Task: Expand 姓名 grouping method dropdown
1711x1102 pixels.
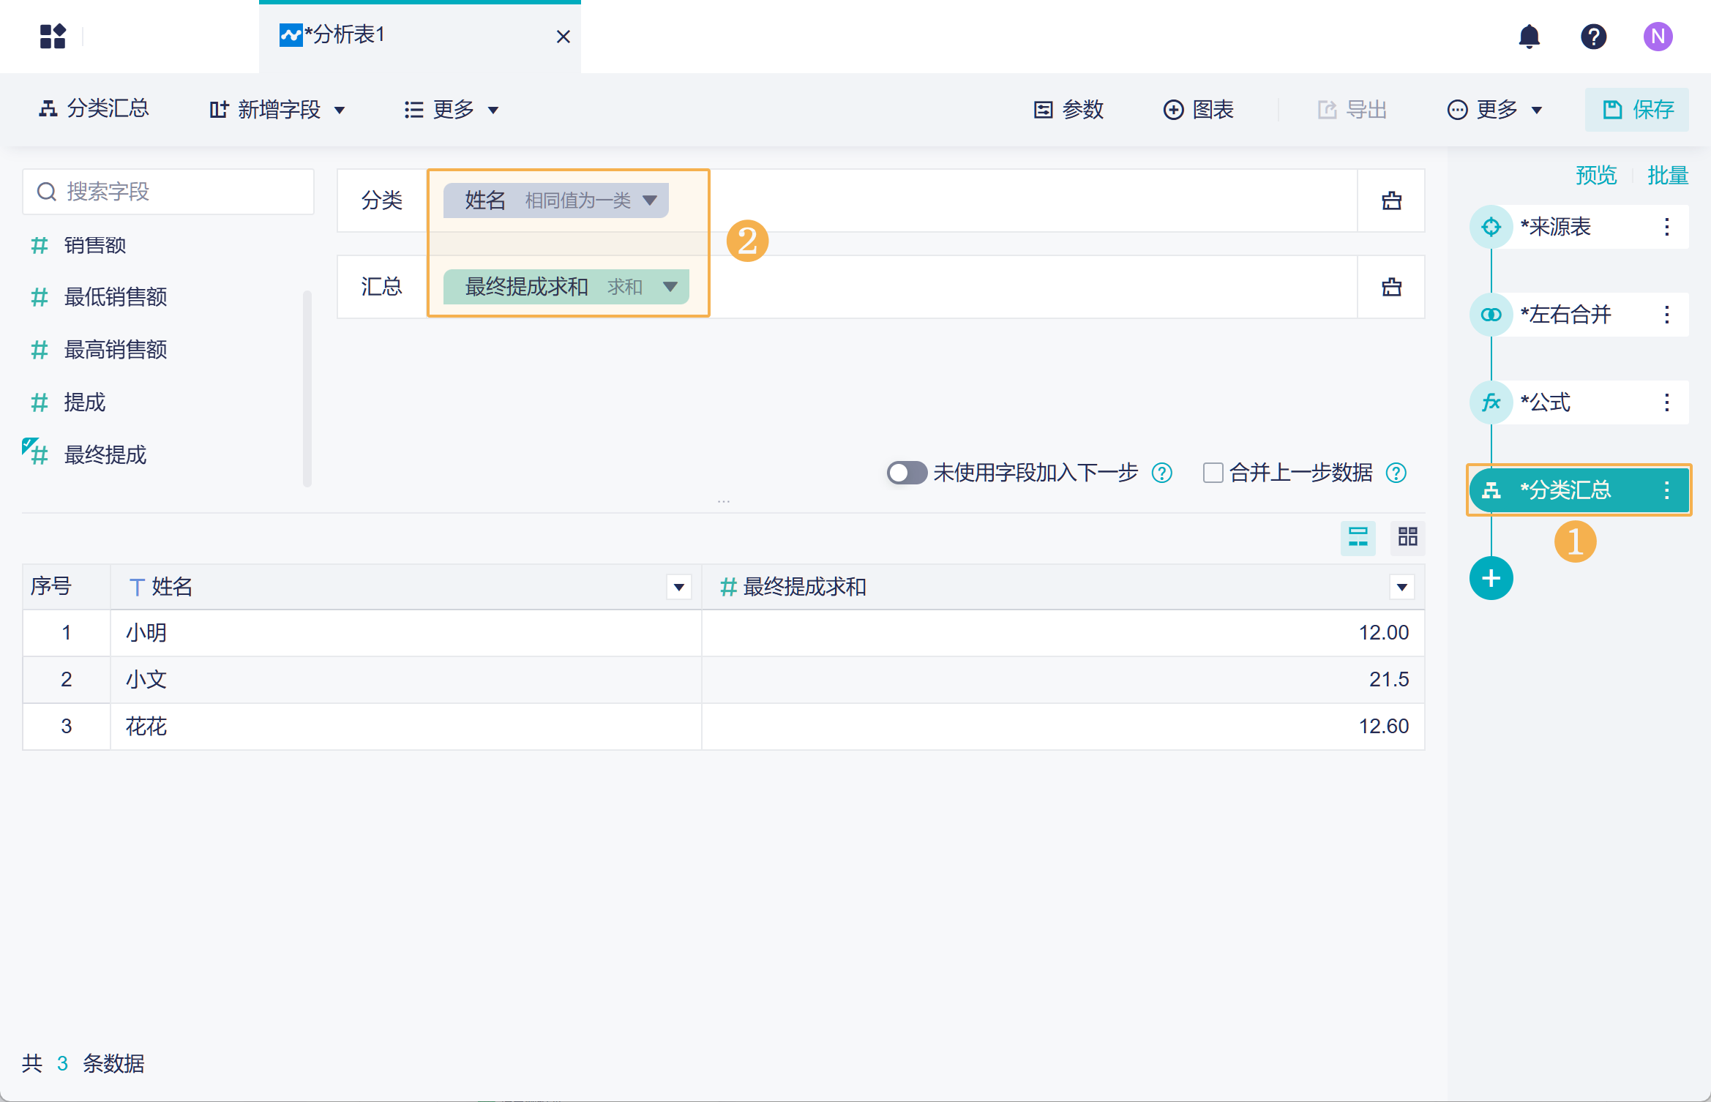Action: click(649, 200)
